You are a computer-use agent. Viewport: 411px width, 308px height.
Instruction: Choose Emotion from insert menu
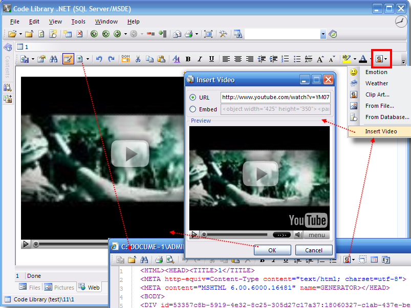tap(380, 72)
